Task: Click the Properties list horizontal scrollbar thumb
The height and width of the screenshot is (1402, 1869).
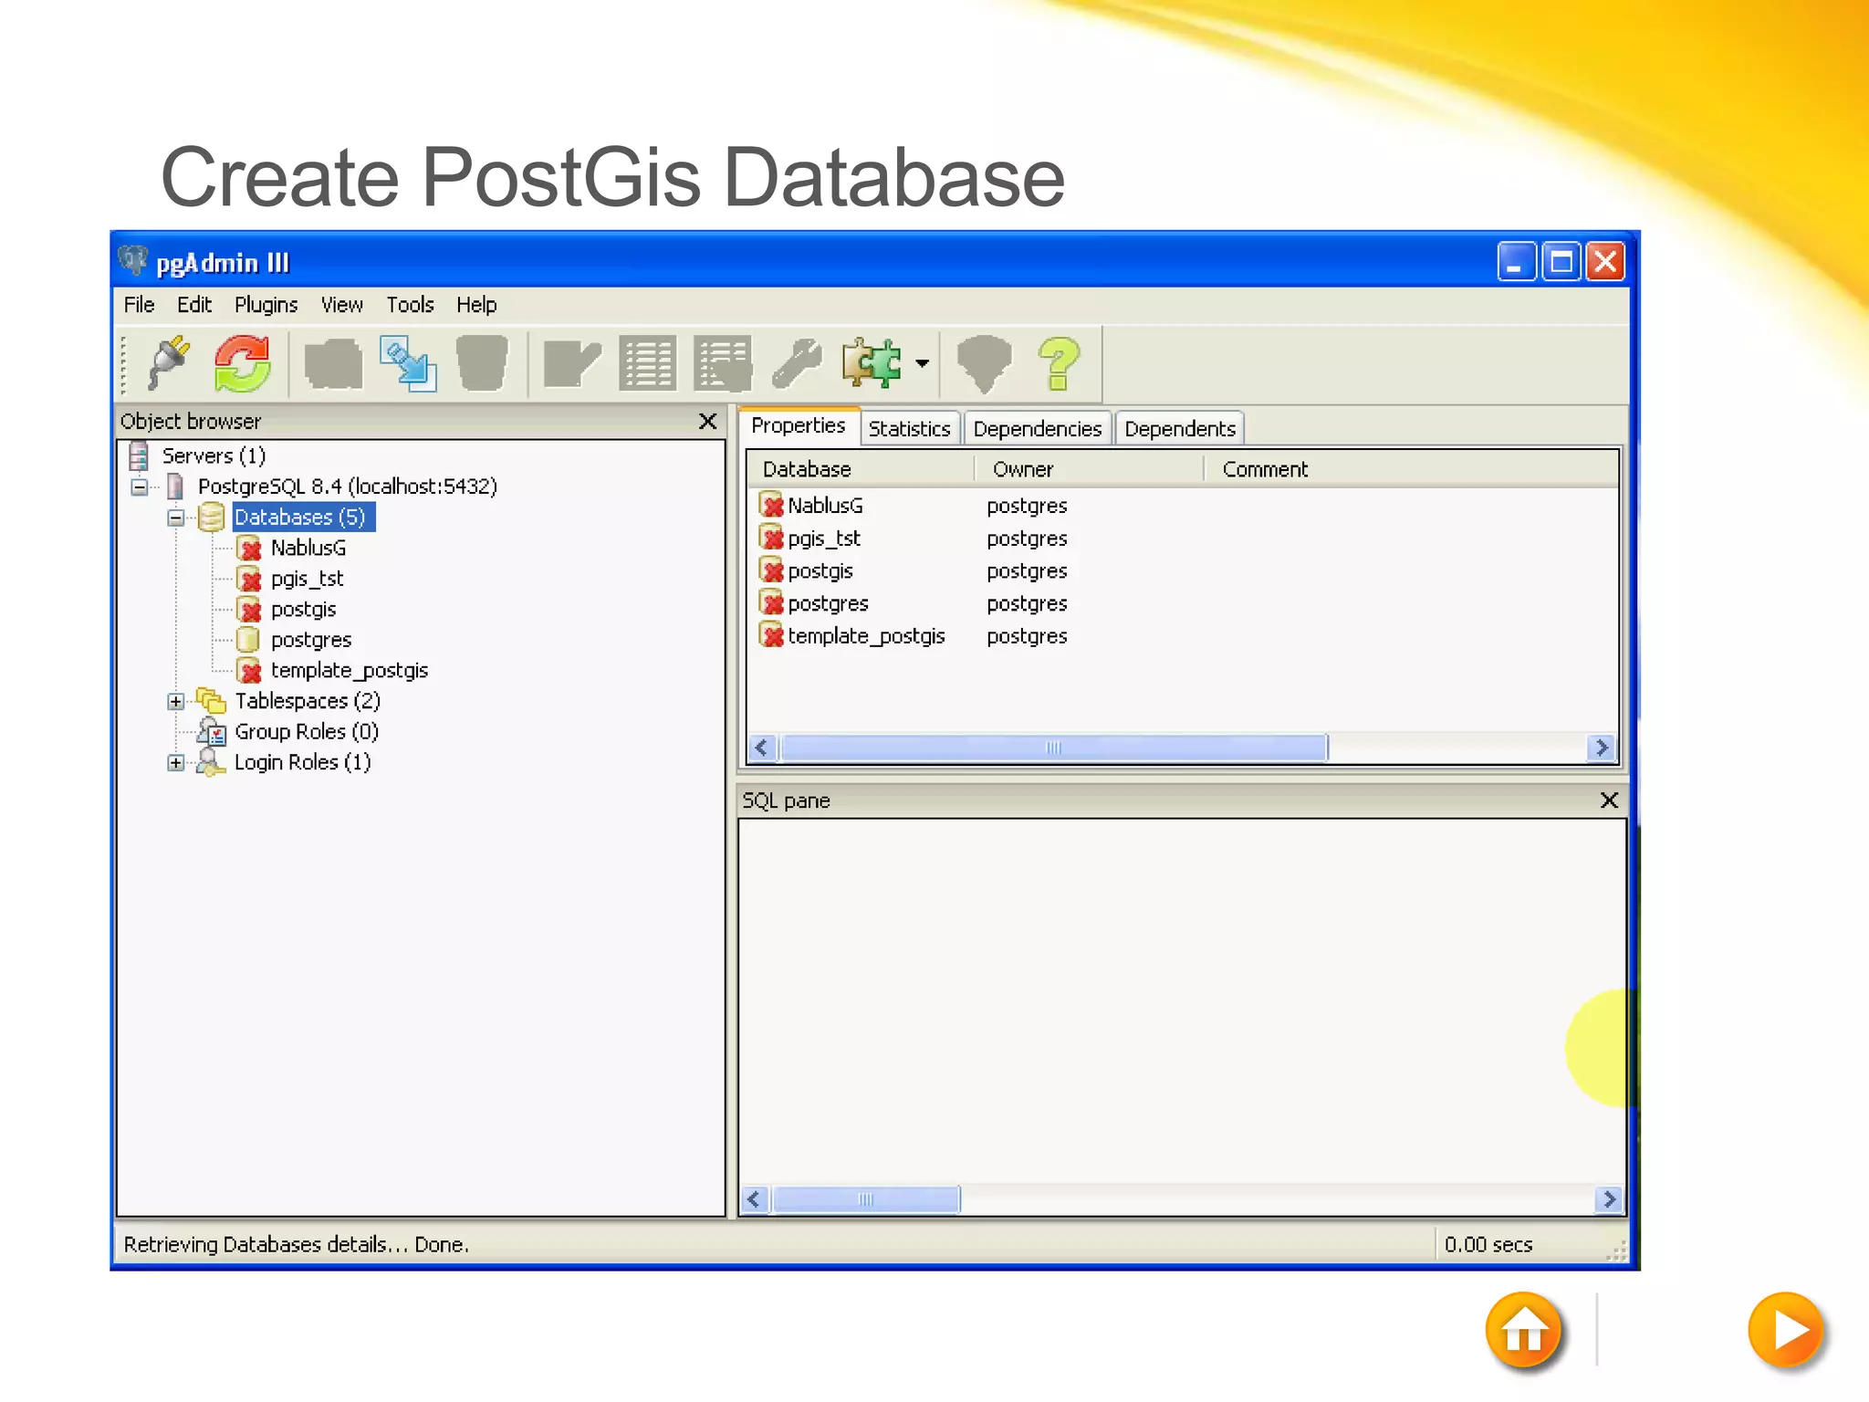Action: [1054, 748]
